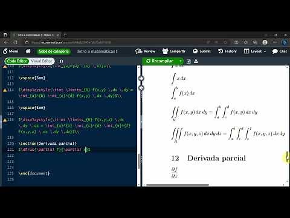Download the PDF
The image size is (290, 218).
point(196,61)
